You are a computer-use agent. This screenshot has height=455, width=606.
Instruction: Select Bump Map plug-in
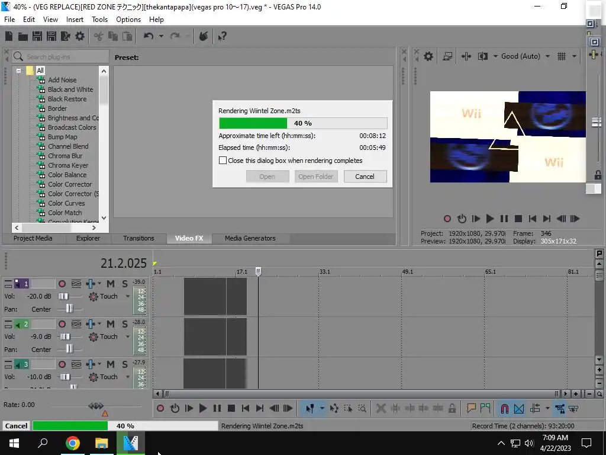coord(63,137)
